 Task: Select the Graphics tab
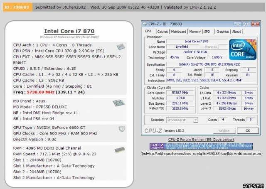(x=222, y=32)
